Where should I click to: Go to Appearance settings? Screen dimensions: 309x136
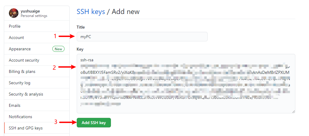(x=37, y=49)
